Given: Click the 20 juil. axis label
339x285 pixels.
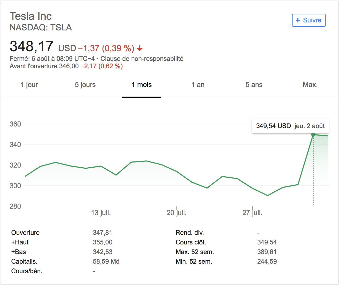Looking at the screenshot, I should 176,213.
